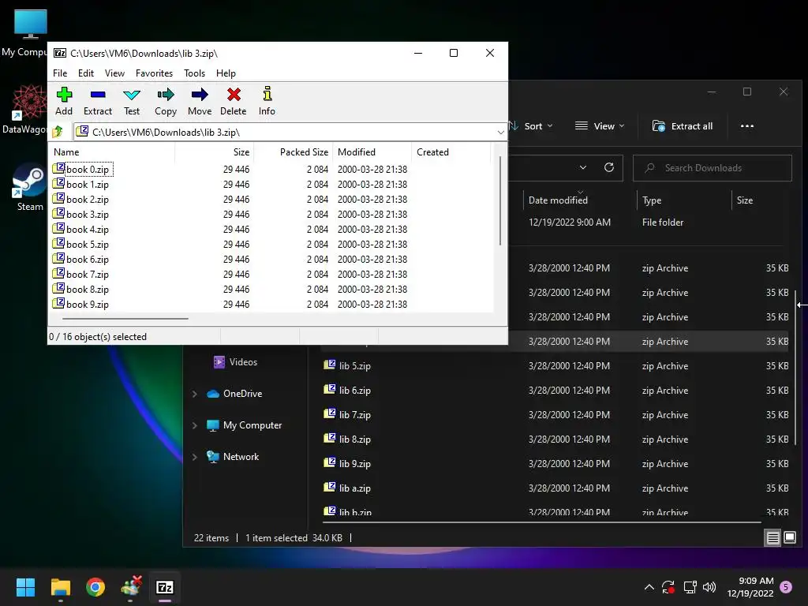
Task: Expand the My Computer tree node
Action: pyautogui.click(x=195, y=425)
